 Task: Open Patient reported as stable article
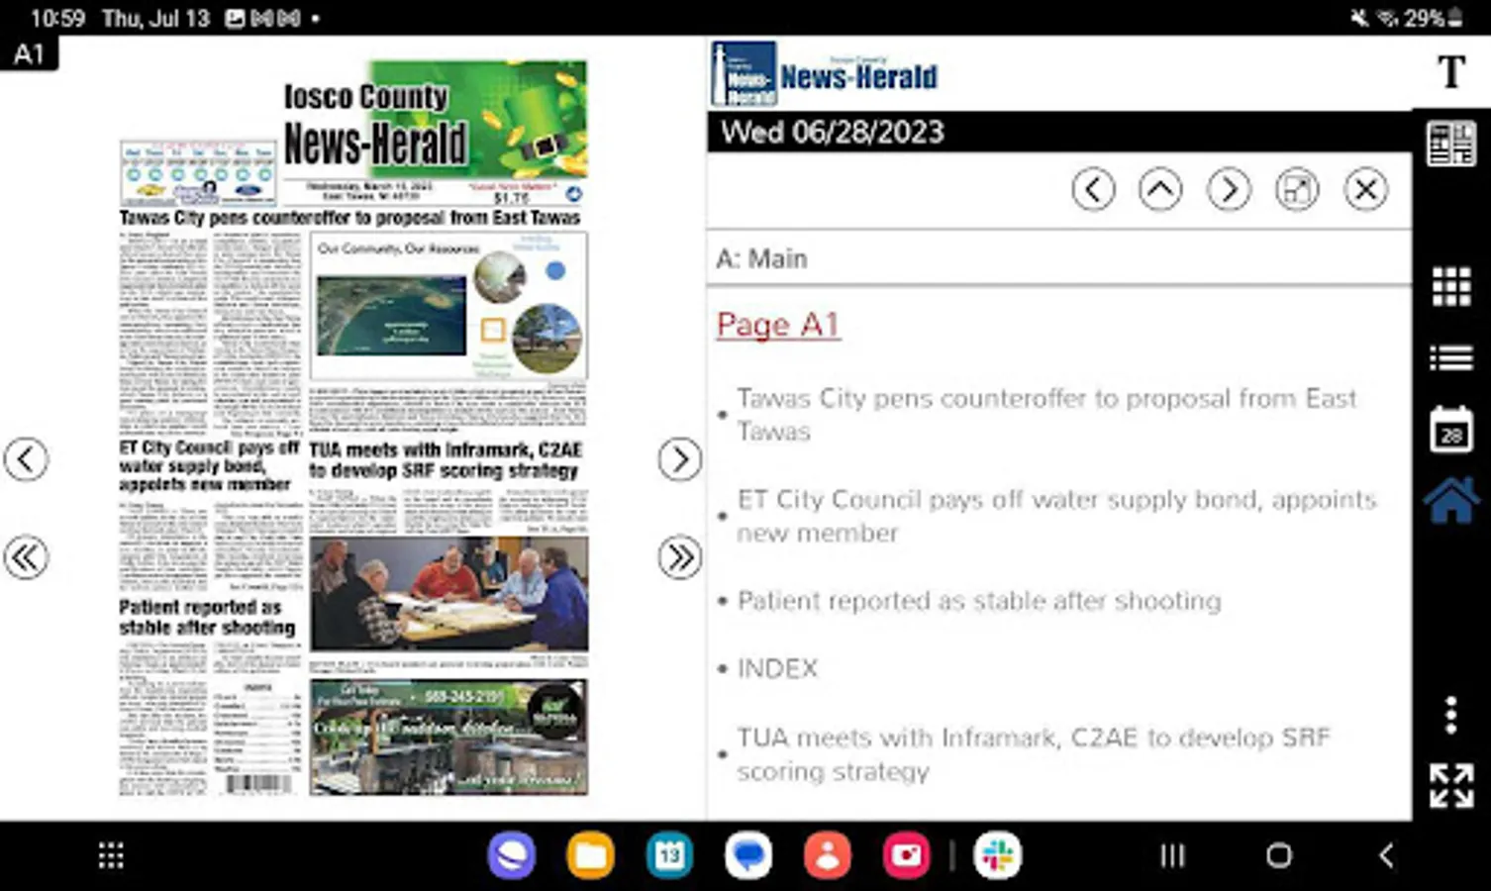coord(979,601)
